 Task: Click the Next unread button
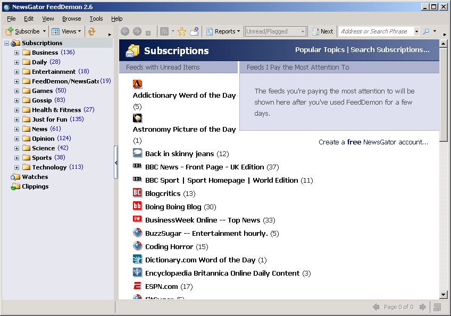click(x=323, y=31)
